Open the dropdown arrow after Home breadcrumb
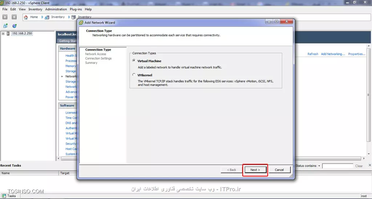This screenshot has height=199, width=372. click(x=42, y=17)
